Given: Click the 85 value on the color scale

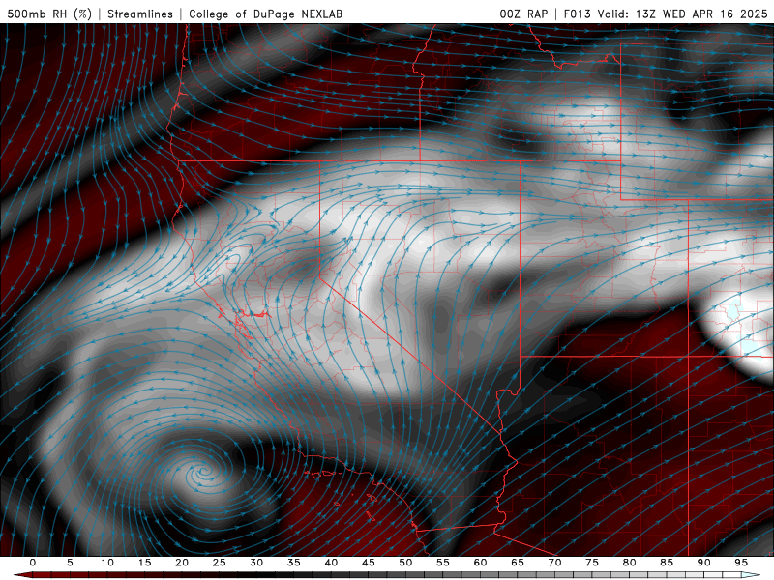Looking at the screenshot, I should click(667, 563).
